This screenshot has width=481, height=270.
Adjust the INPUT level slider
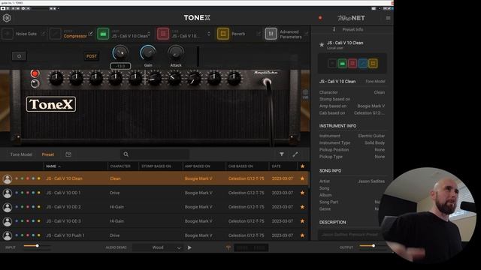pyautogui.click(x=37, y=246)
